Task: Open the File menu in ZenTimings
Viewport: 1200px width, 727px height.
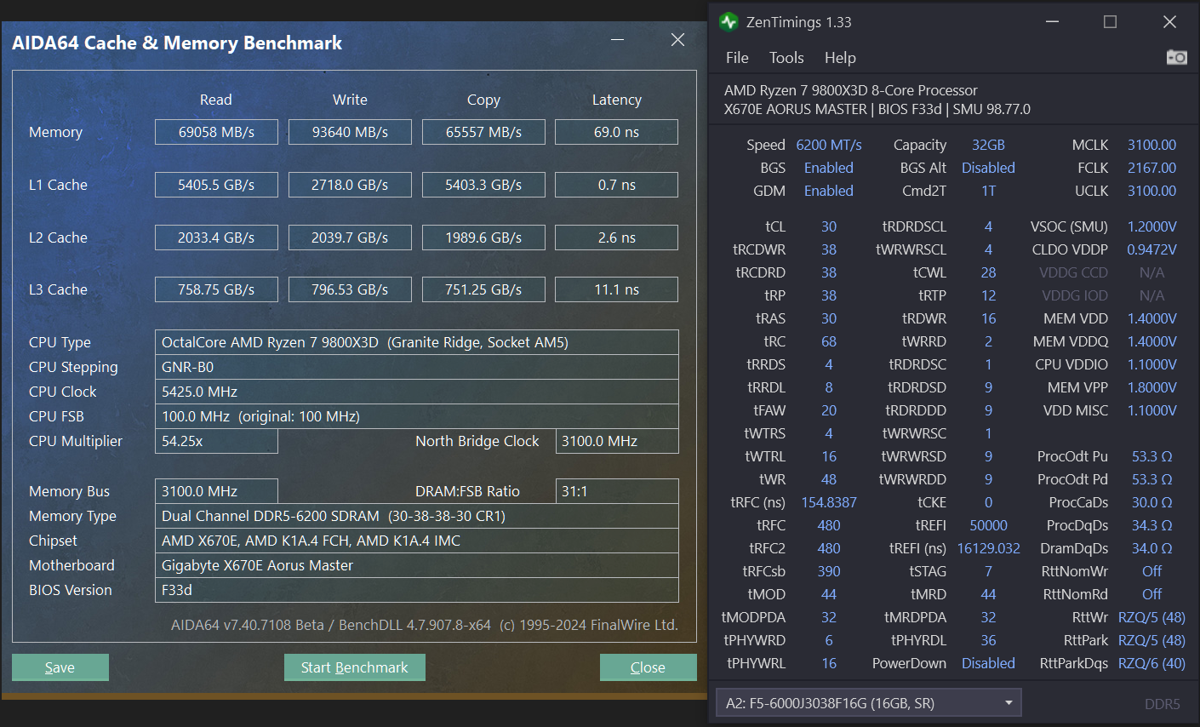Action: pos(736,58)
